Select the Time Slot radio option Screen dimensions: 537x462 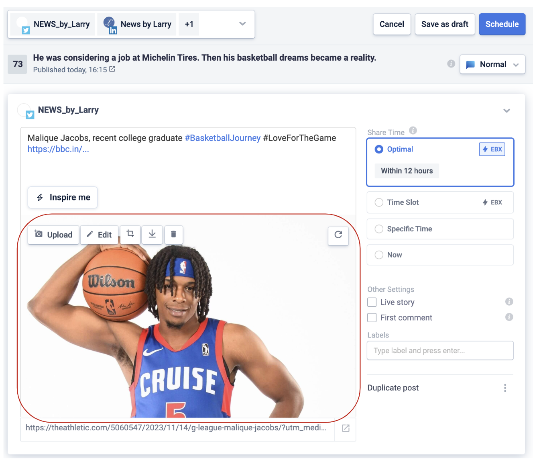(x=379, y=202)
